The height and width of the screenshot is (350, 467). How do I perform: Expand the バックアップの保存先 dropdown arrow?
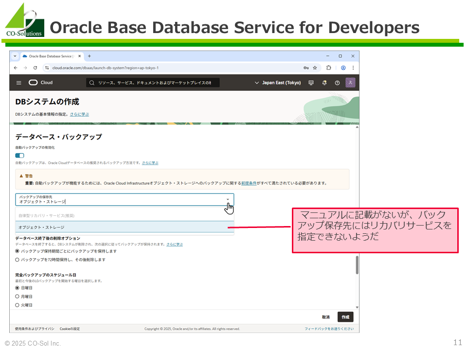tap(228, 199)
